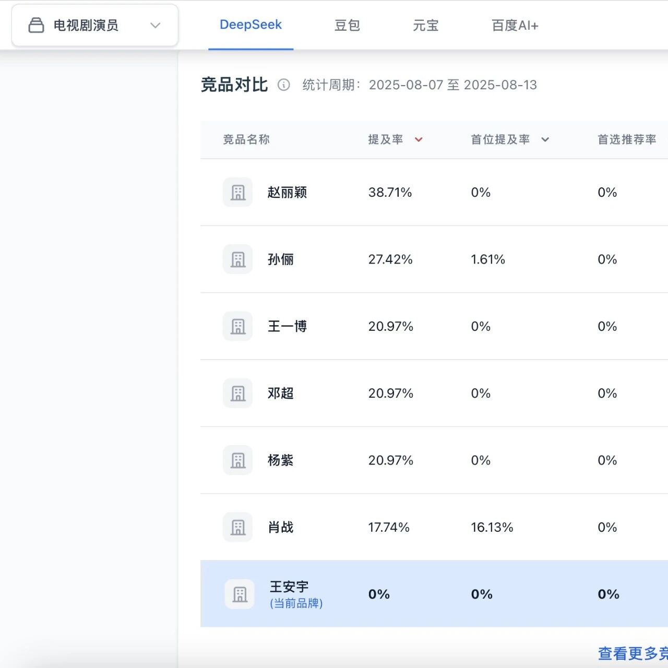Select the name 王一博
The image size is (668, 668).
287,326
